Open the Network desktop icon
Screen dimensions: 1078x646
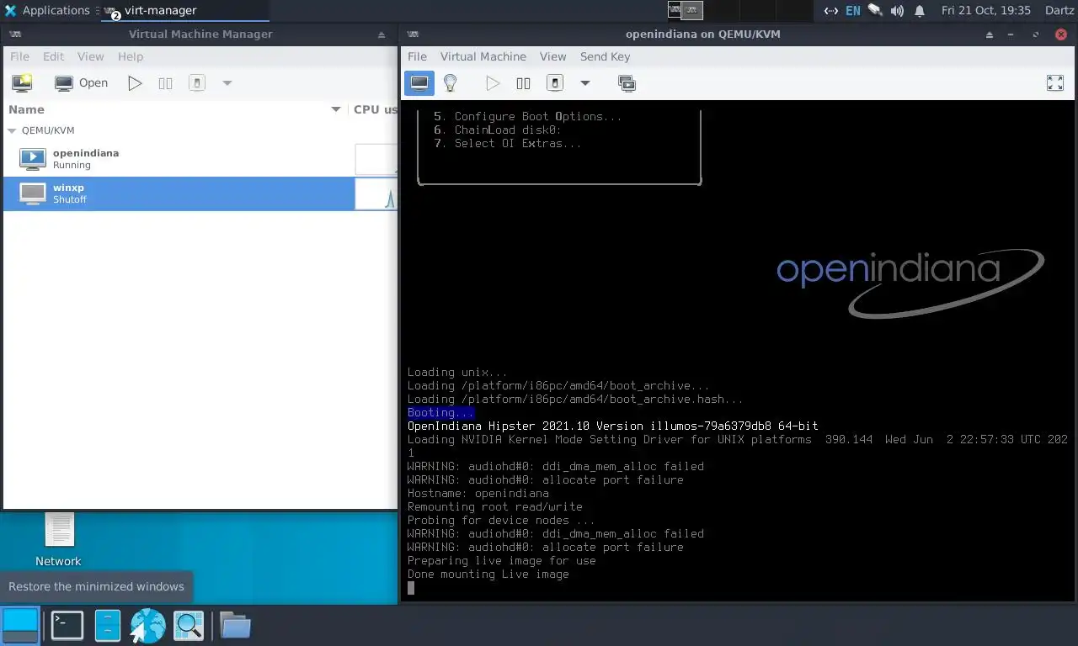click(59, 539)
